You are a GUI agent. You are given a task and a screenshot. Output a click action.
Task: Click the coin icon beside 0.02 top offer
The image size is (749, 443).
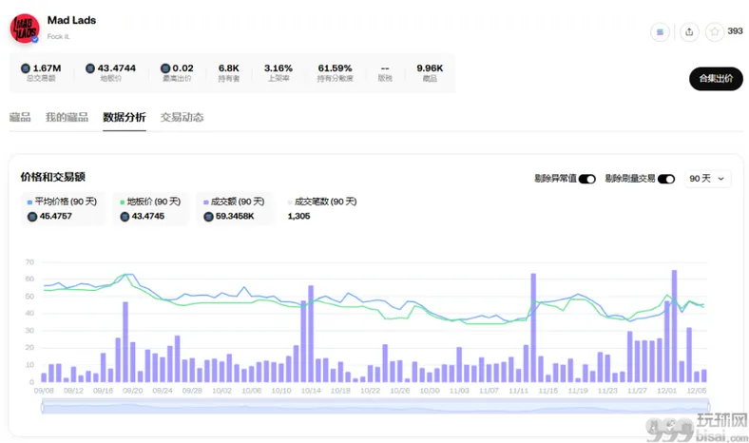point(165,68)
